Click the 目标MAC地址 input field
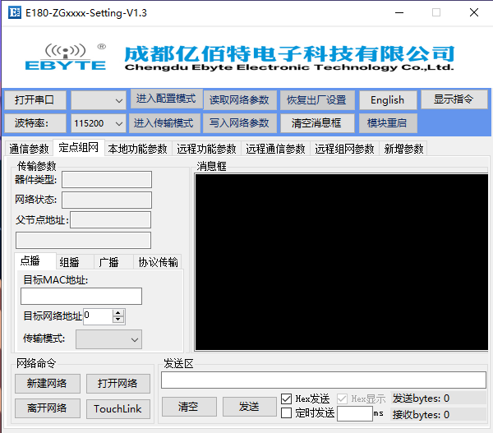The height and width of the screenshot is (433, 493). pos(81,297)
